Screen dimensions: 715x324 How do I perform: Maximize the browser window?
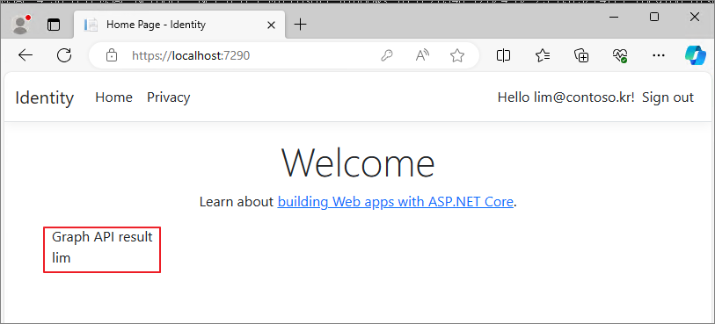click(654, 17)
